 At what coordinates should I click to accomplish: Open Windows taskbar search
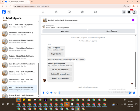coord(8,104)
